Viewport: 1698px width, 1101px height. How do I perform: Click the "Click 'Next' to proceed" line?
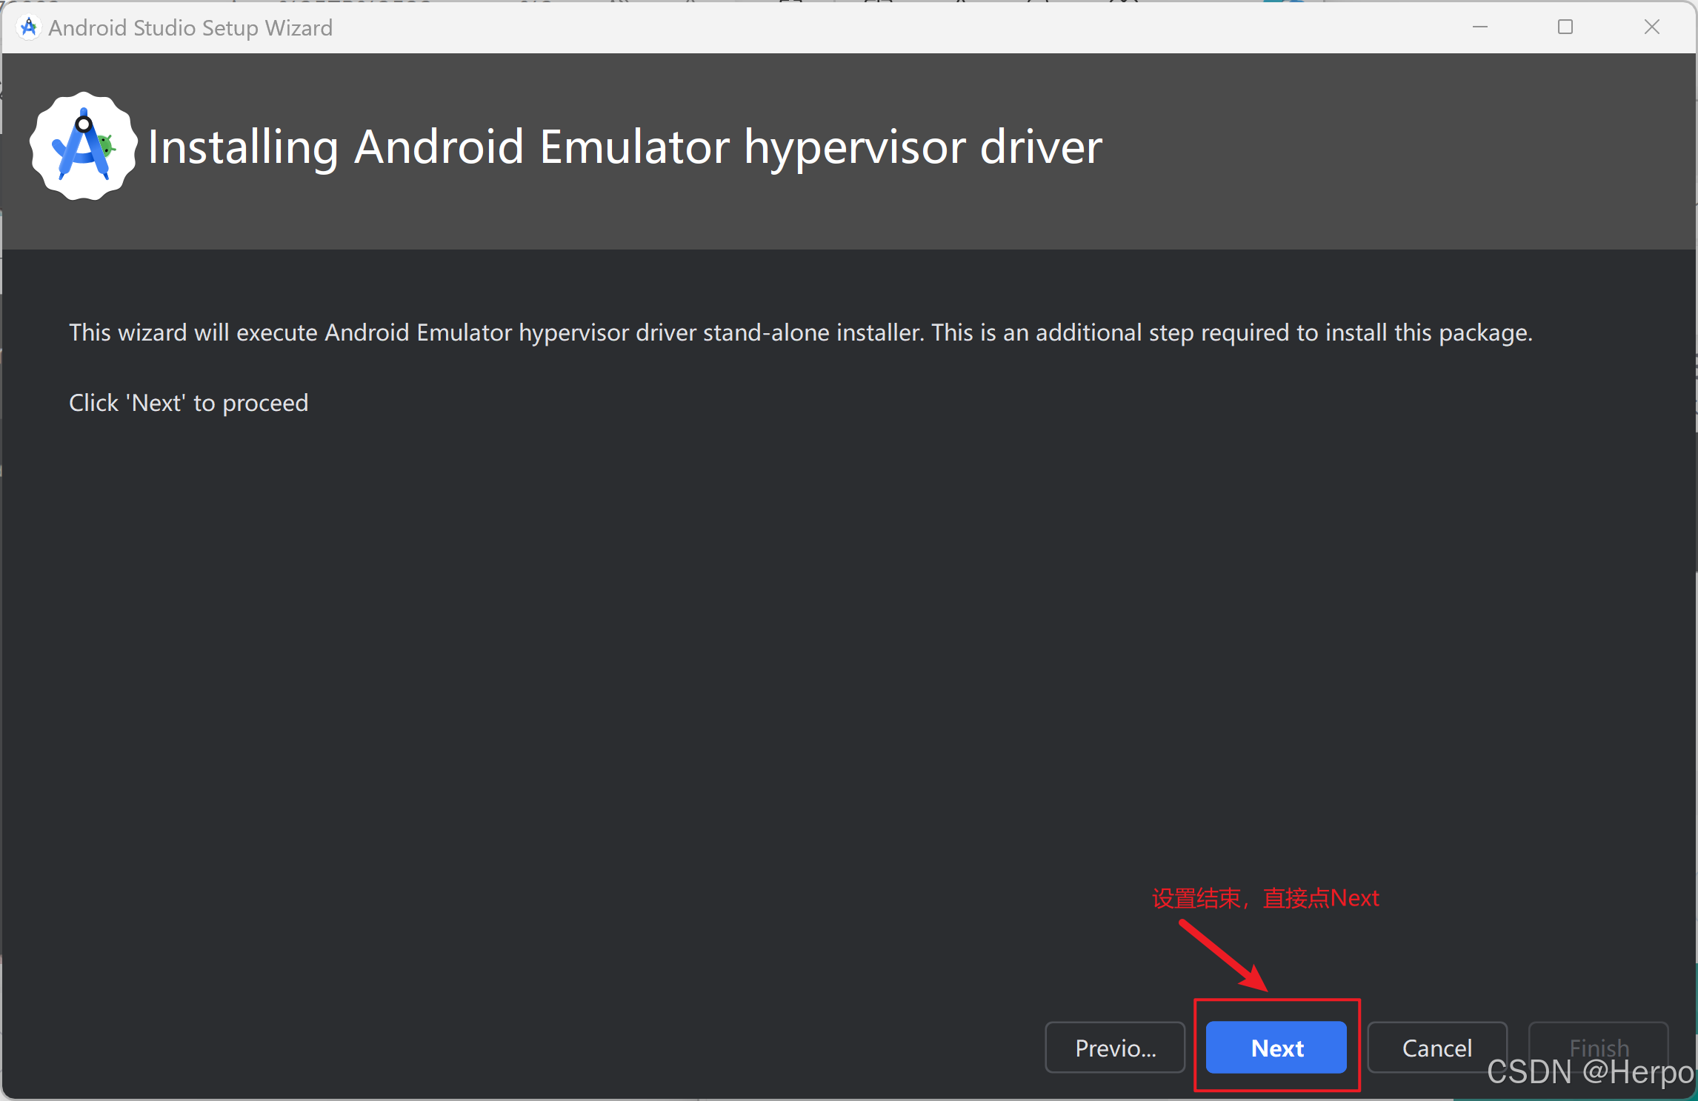[x=188, y=403]
